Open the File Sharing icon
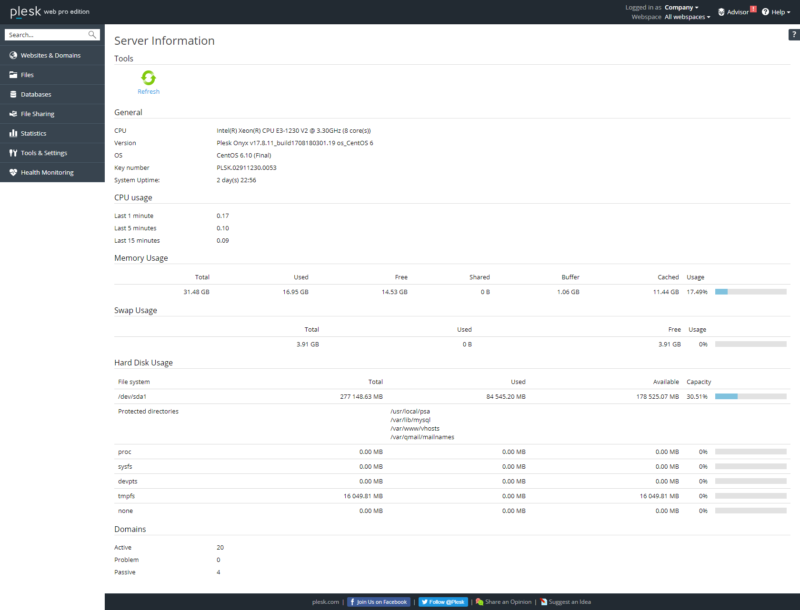This screenshot has width=800, height=610. pyautogui.click(x=13, y=114)
